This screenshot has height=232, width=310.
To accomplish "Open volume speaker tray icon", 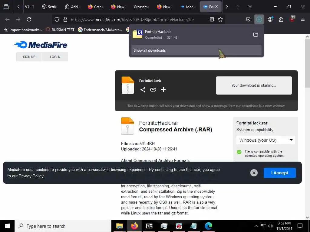I will click(x=271, y=226).
